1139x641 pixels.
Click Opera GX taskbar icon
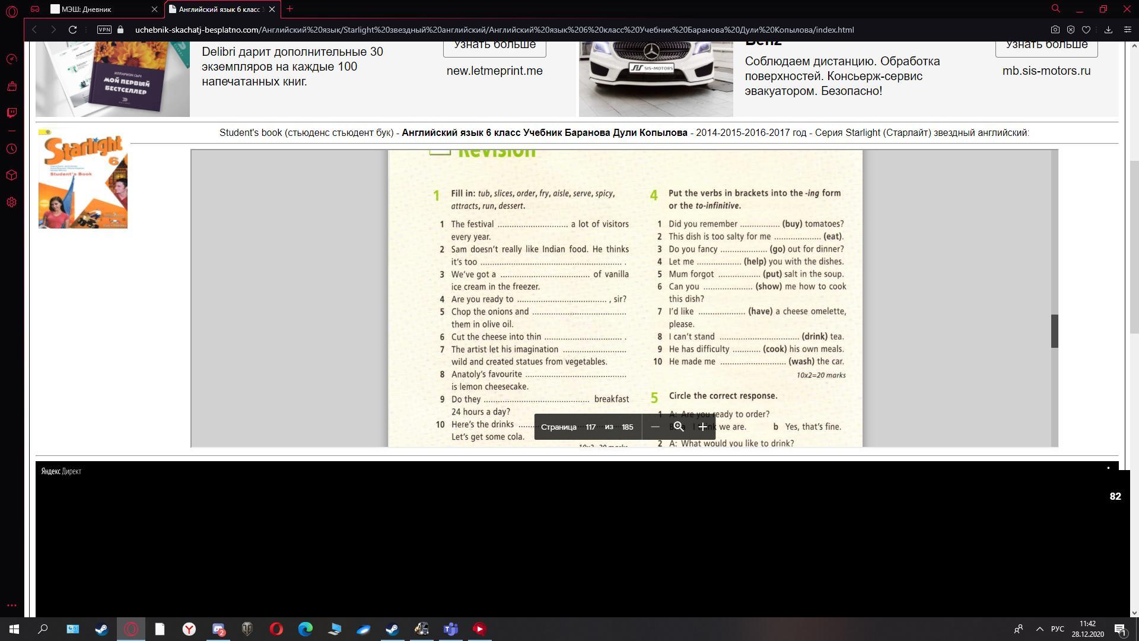coord(131,629)
